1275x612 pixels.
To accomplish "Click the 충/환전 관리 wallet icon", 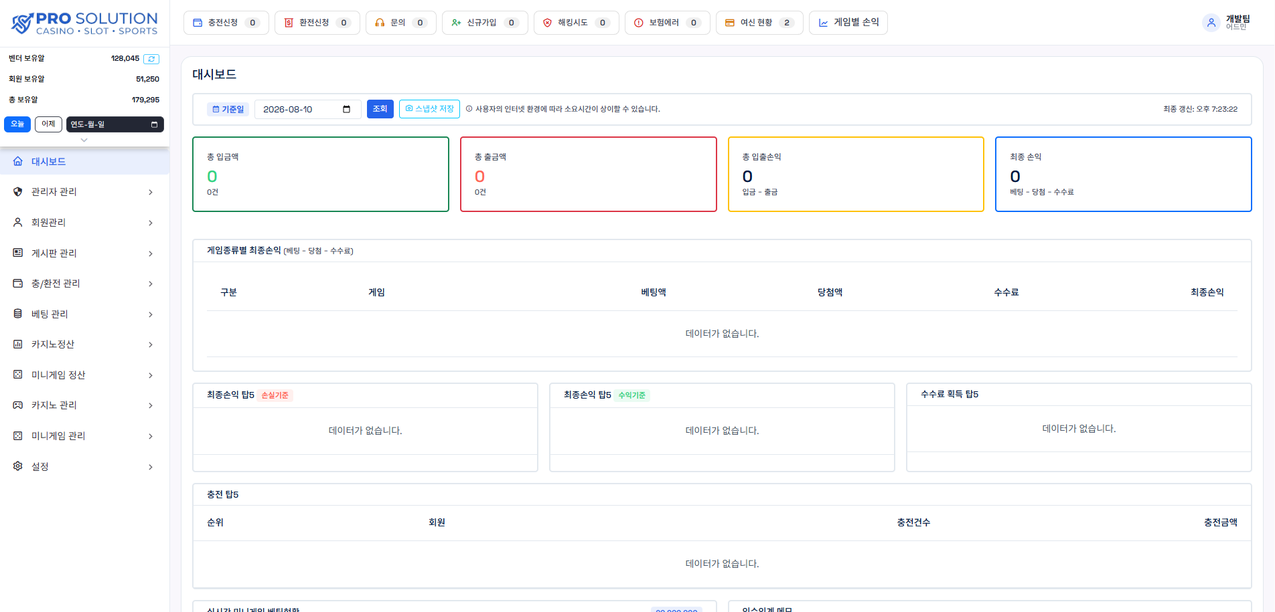I will (x=18, y=283).
